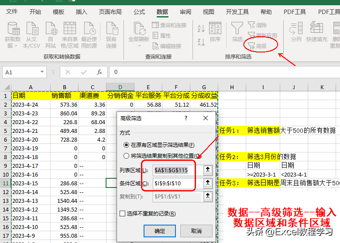Click the 清除 clear filter icon
Image resolution: width=340 pixels, height=243 pixels.
pos(258,25)
